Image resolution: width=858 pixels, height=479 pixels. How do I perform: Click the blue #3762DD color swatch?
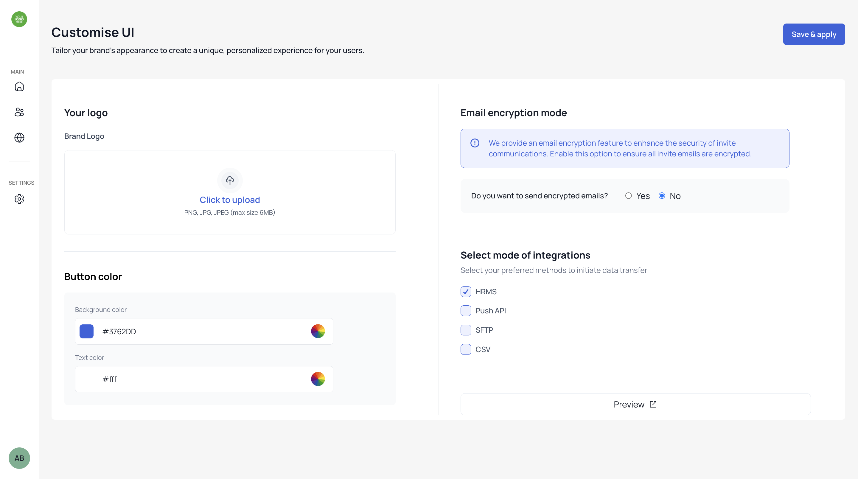(87, 332)
